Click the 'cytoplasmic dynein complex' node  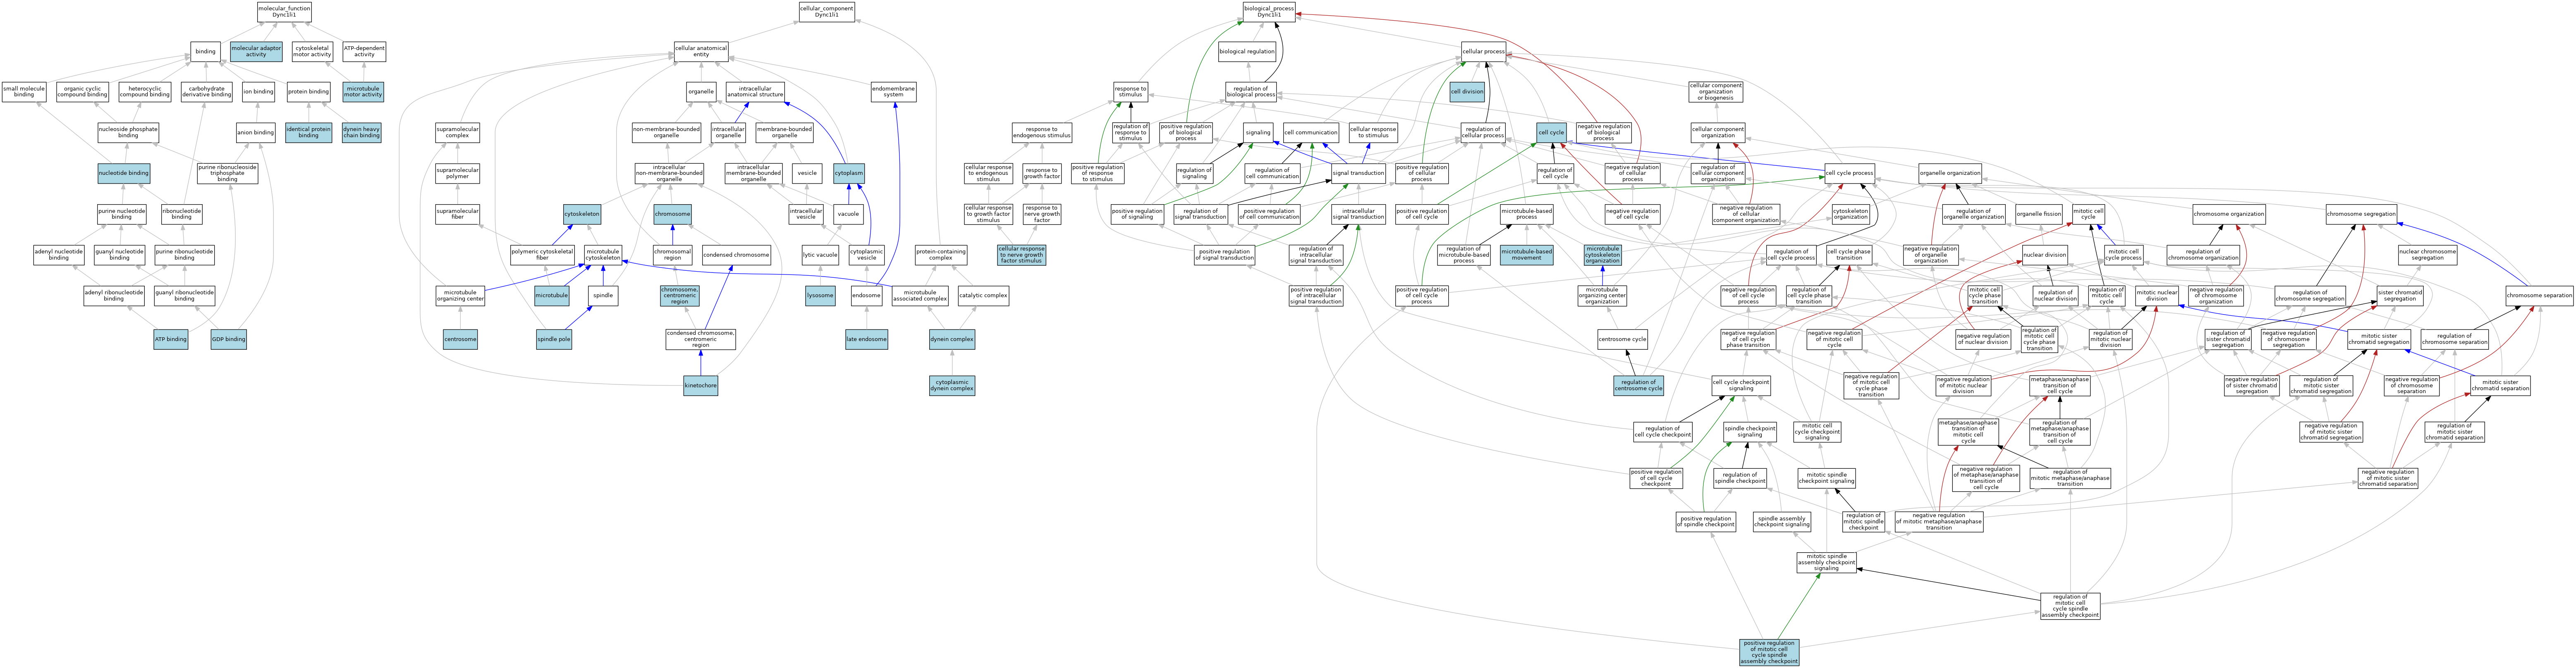[952, 386]
